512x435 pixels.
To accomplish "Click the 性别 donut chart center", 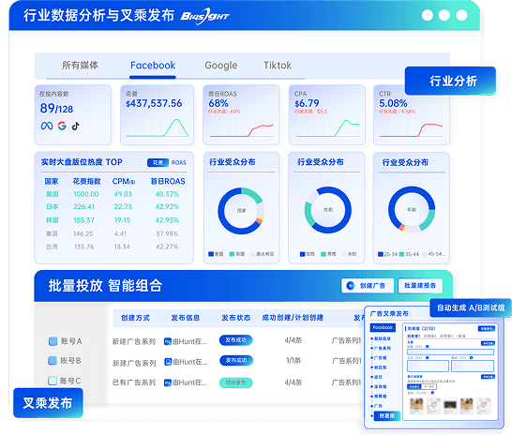I will (328, 210).
